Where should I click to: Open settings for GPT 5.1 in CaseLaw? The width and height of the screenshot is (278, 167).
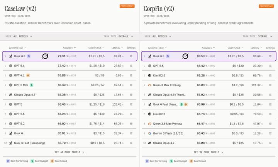[131, 66]
